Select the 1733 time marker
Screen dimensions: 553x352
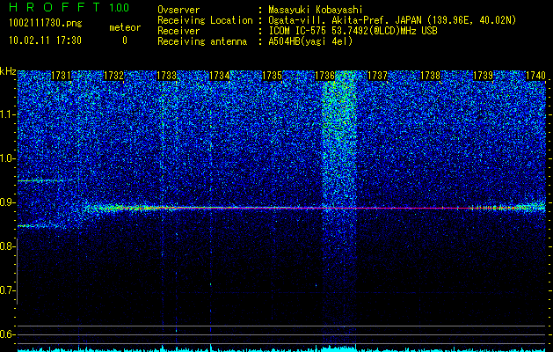coord(166,76)
